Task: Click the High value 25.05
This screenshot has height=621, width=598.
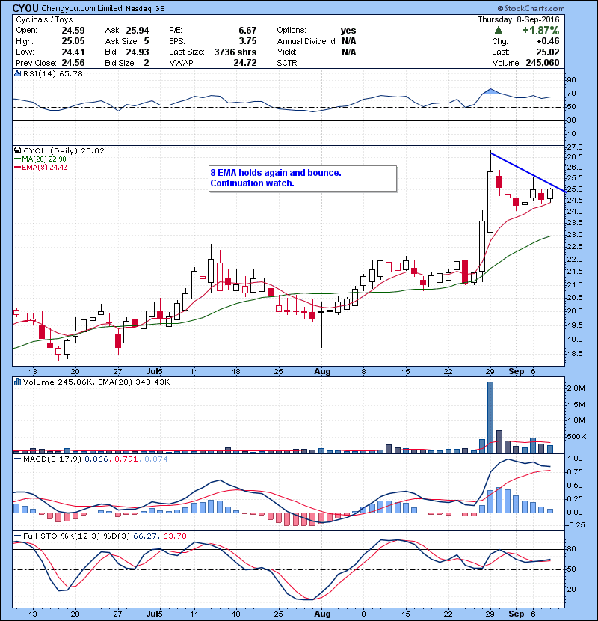Action: tap(73, 41)
